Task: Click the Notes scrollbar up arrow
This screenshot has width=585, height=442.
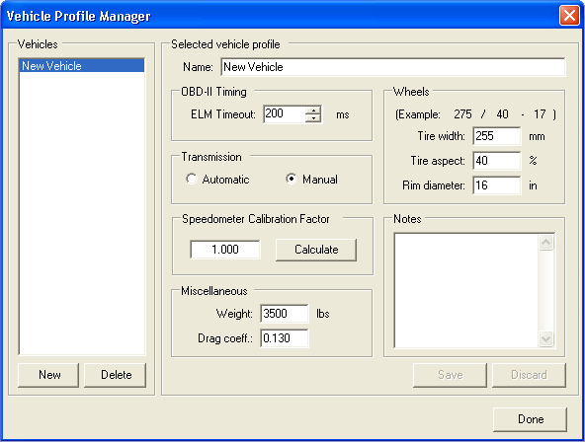Action: [x=545, y=243]
